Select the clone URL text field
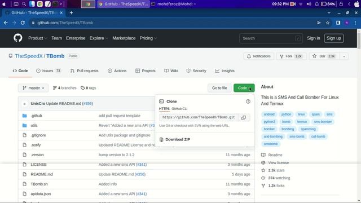 (x=199, y=117)
